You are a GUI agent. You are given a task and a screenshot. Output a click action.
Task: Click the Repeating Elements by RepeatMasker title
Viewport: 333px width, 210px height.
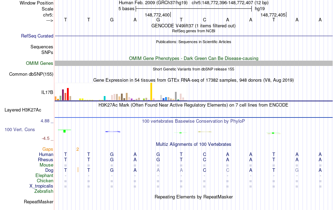pos(194,197)
